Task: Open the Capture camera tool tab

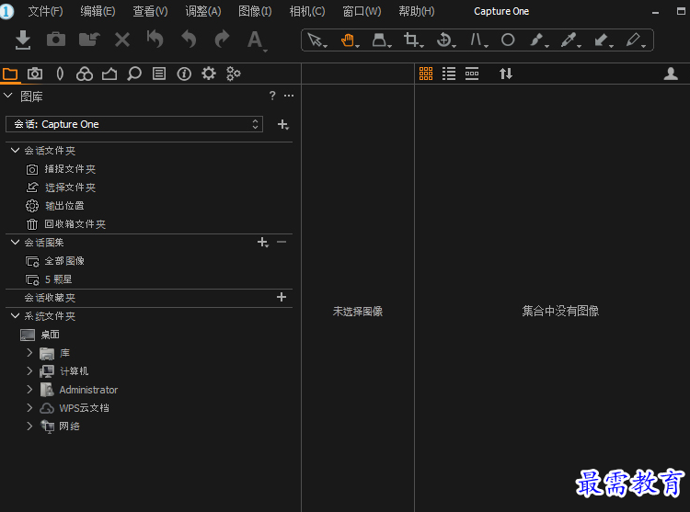Action: pos(35,74)
